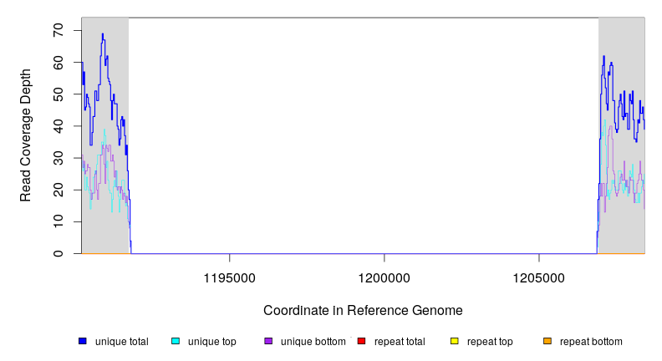Click the 1200000 x-axis tick label

pos(384,277)
